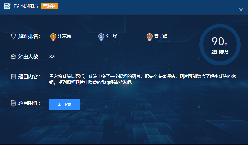Screen dimensions: 248x145
Task: Click the 题目总分 label in score circle
Action: (x=220, y=52)
